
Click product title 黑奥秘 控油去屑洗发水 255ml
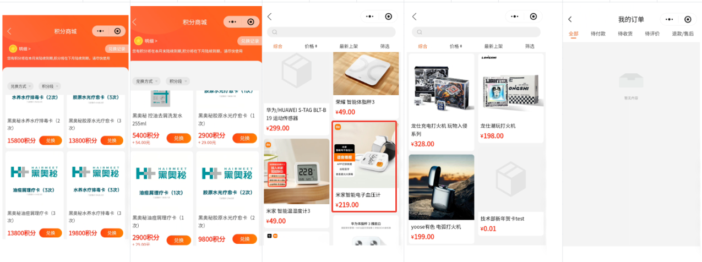(158, 119)
